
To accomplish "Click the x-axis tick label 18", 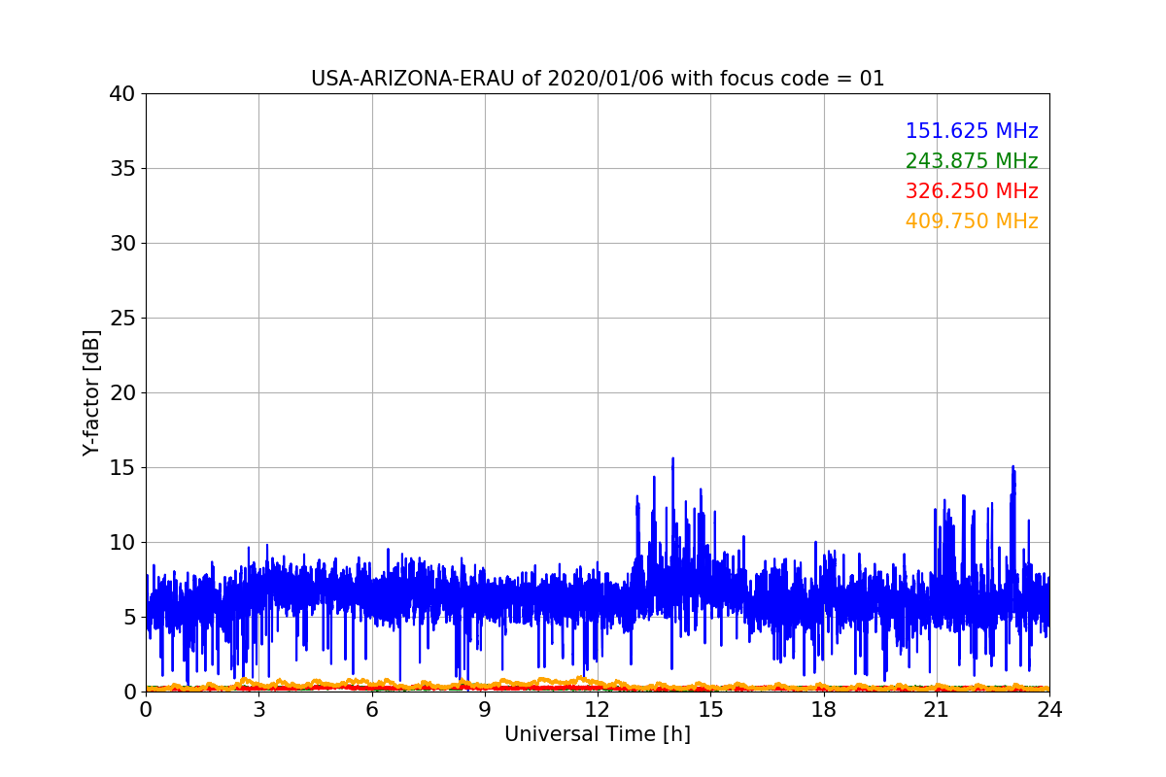I will pyautogui.click(x=823, y=710).
